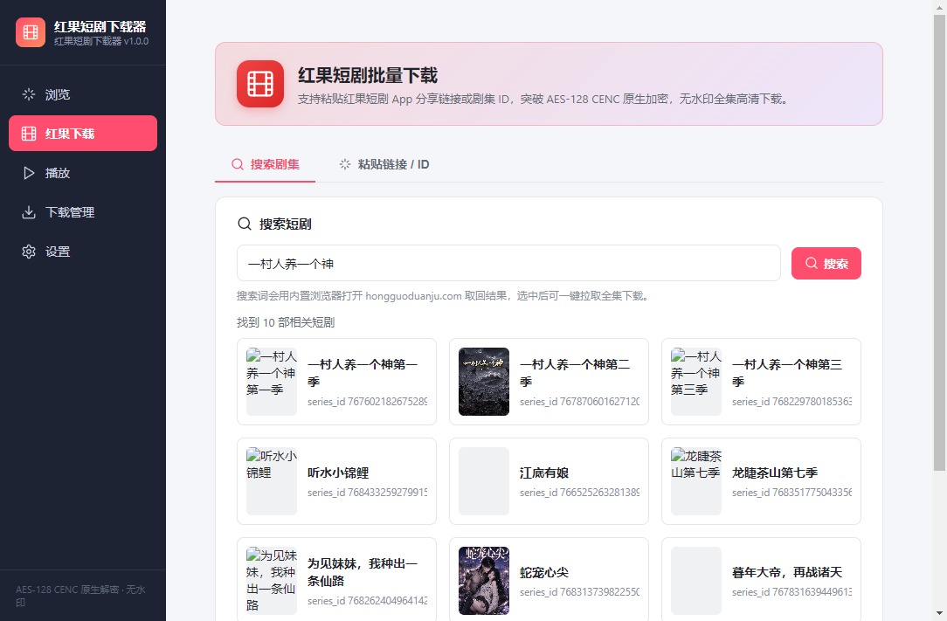947x621 pixels.
Task: Click the magnifier icon beside 搜索短剧 heading
Action: pyautogui.click(x=245, y=224)
